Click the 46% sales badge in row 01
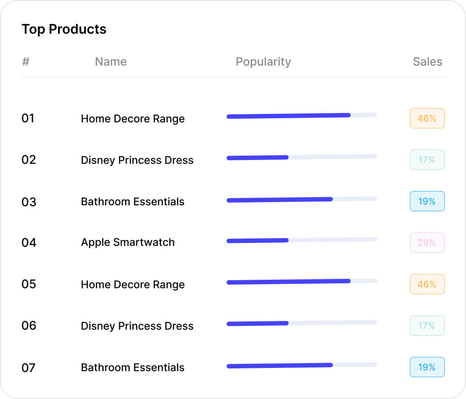 click(x=427, y=118)
